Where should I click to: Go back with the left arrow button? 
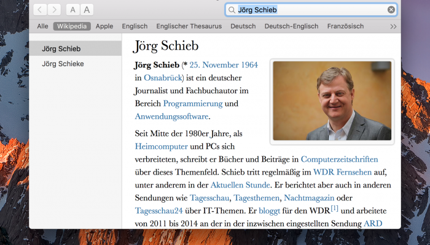tap(40, 10)
